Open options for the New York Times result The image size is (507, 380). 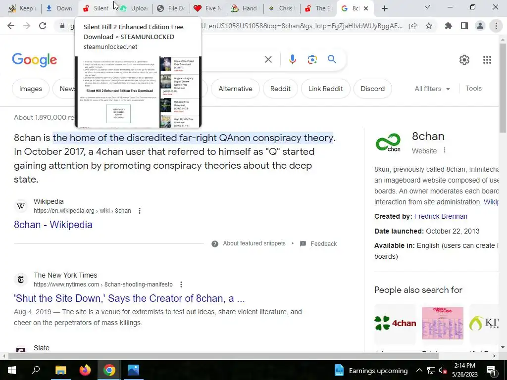pyautogui.click(x=181, y=285)
